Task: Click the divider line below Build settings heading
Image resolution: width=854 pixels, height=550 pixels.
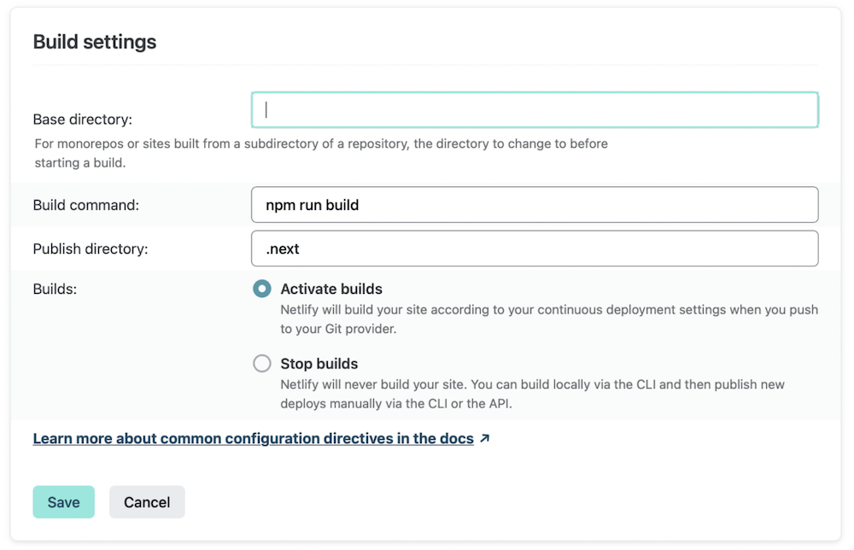Action: [425, 65]
